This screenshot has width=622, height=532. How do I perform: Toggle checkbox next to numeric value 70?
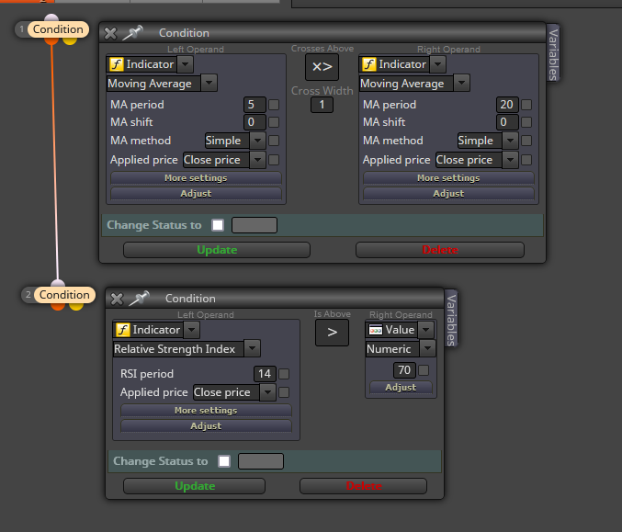[424, 370]
